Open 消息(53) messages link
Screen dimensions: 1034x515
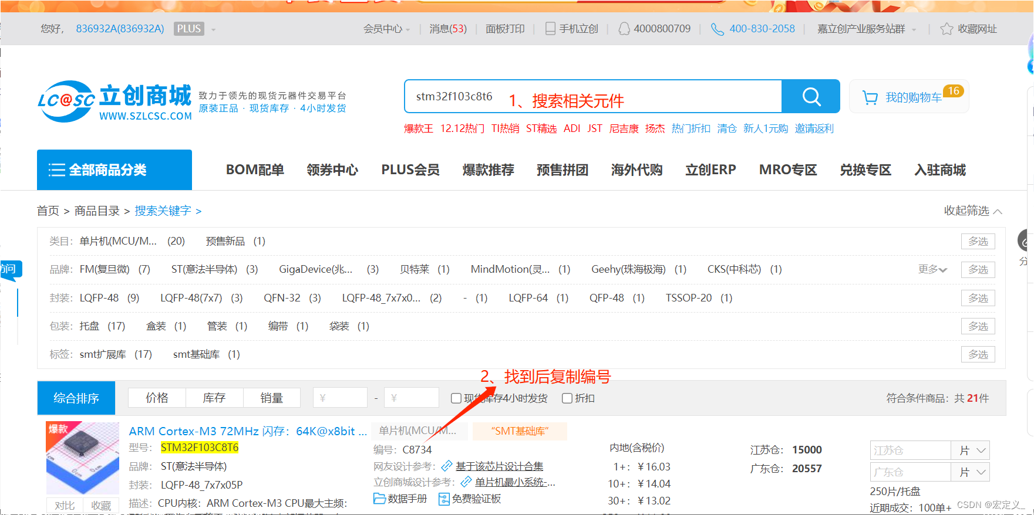pyautogui.click(x=448, y=29)
